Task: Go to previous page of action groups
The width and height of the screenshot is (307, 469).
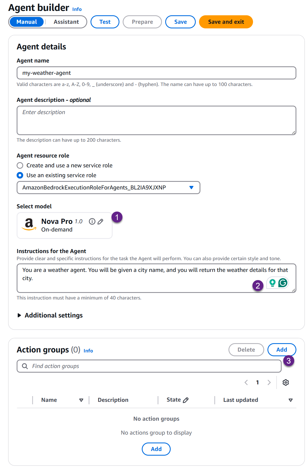Action: 246,382
